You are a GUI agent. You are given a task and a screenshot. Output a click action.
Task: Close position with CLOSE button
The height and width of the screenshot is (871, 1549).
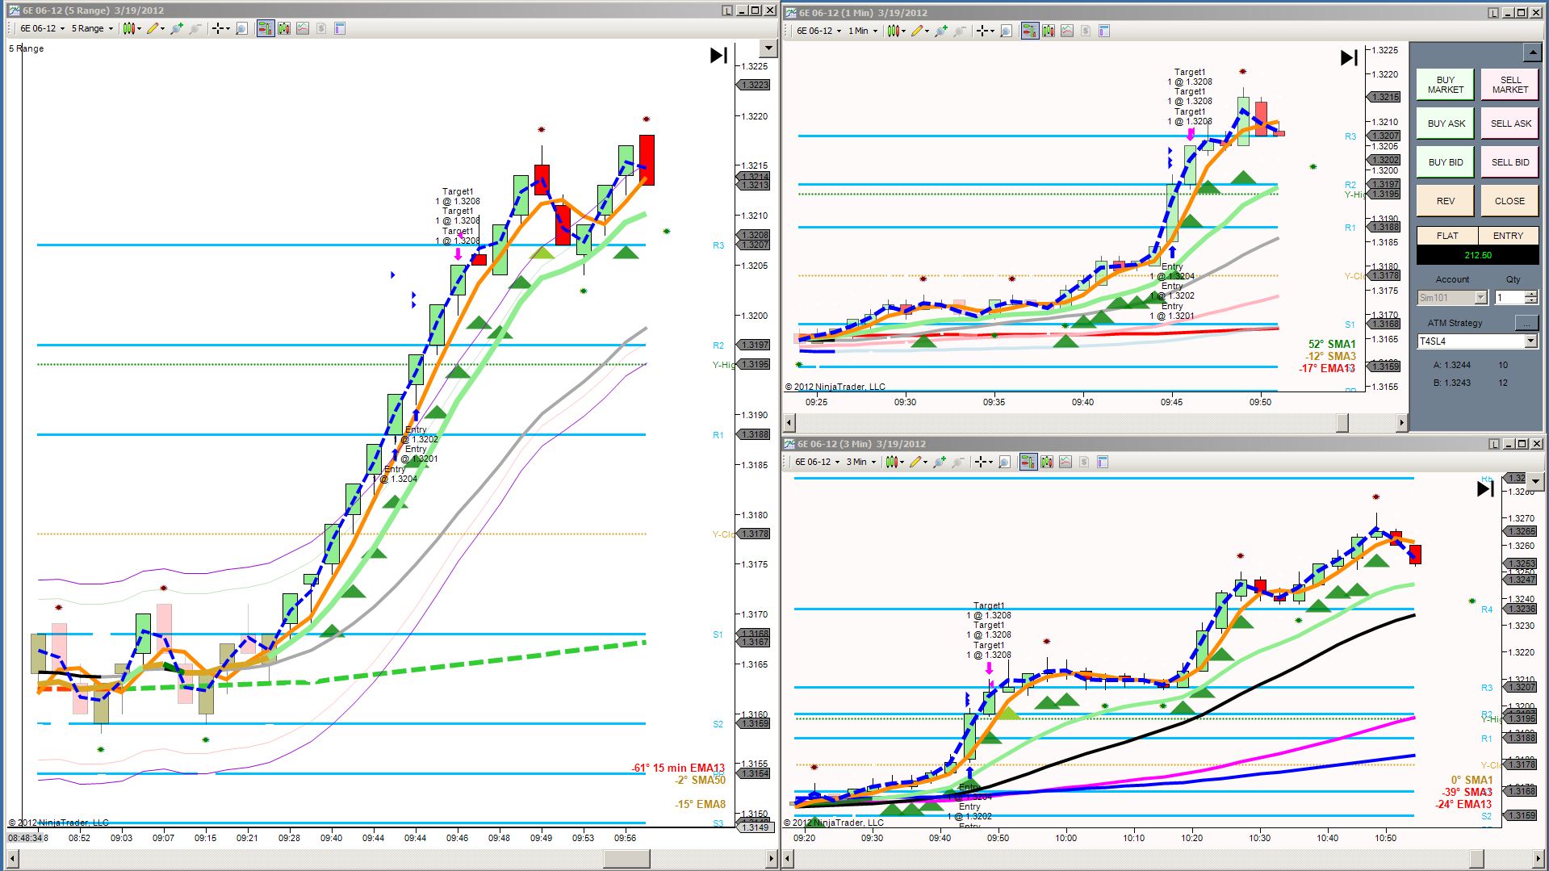pyautogui.click(x=1509, y=201)
